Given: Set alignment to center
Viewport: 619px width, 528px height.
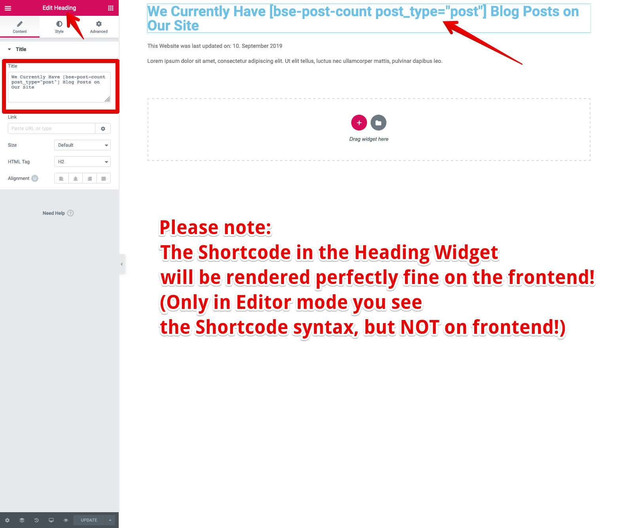Looking at the screenshot, I should coord(76,178).
